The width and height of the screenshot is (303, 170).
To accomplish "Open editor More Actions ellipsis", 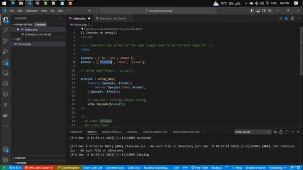I will point(298,18).
